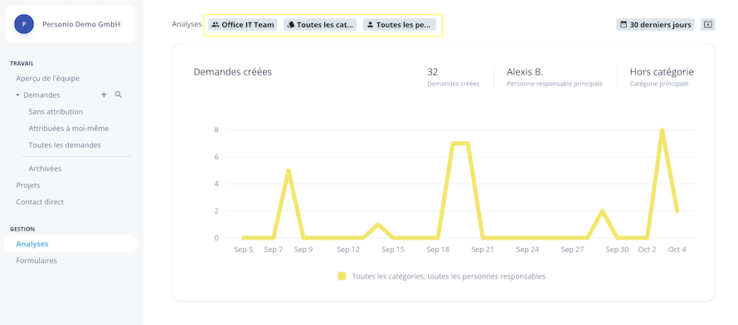Click the team icon in Office IT Team chip

pyautogui.click(x=216, y=24)
